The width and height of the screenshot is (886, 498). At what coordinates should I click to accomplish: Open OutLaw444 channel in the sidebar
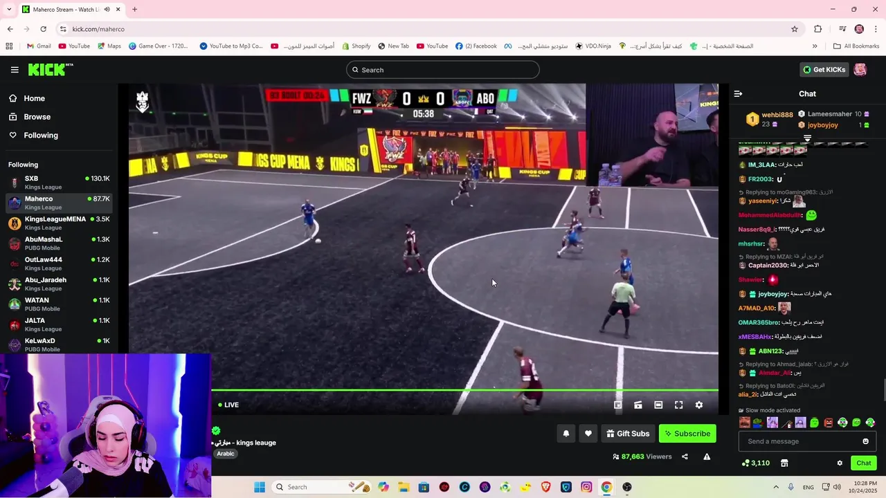click(x=59, y=264)
